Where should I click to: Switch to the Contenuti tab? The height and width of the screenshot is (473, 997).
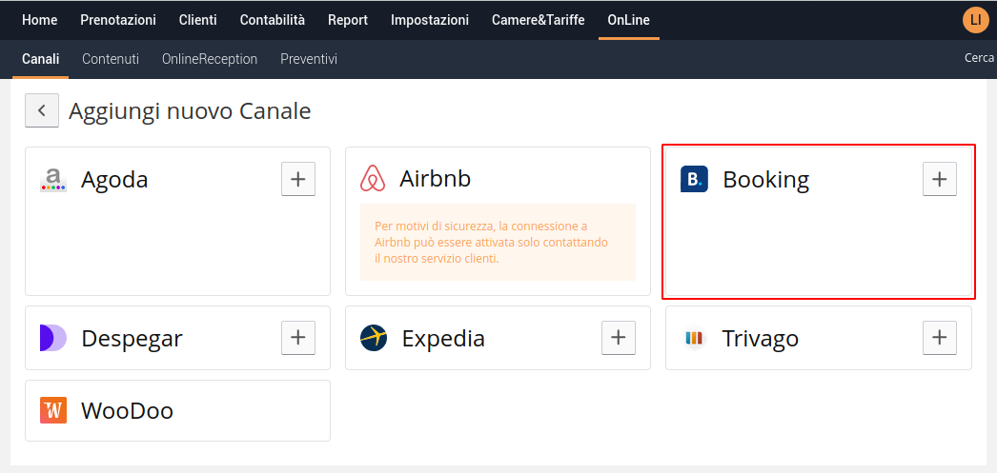tap(111, 59)
